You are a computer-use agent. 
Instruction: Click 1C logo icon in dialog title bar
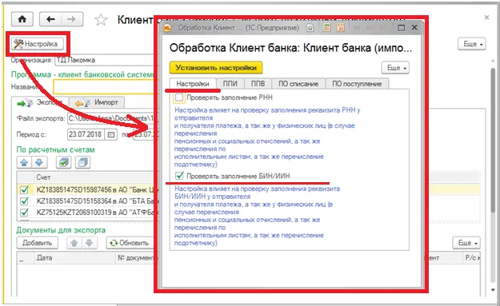coord(167,28)
